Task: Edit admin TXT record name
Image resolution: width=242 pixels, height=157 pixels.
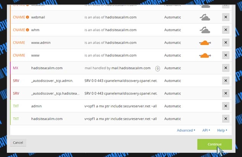Action: pyautogui.click(x=36, y=106)
